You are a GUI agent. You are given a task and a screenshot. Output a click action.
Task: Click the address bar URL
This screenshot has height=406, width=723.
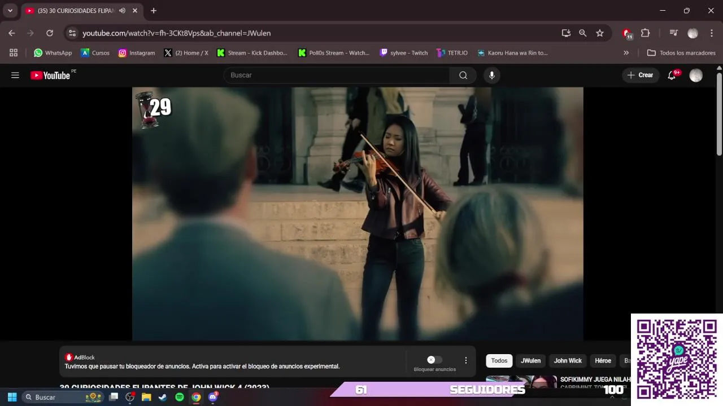click(x=176, y=33)
